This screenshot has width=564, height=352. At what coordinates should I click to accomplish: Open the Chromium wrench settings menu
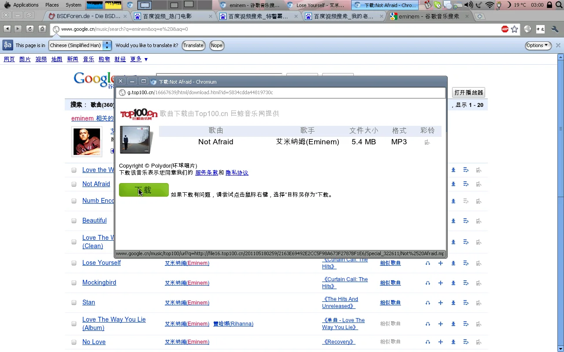tap(554, 29)
